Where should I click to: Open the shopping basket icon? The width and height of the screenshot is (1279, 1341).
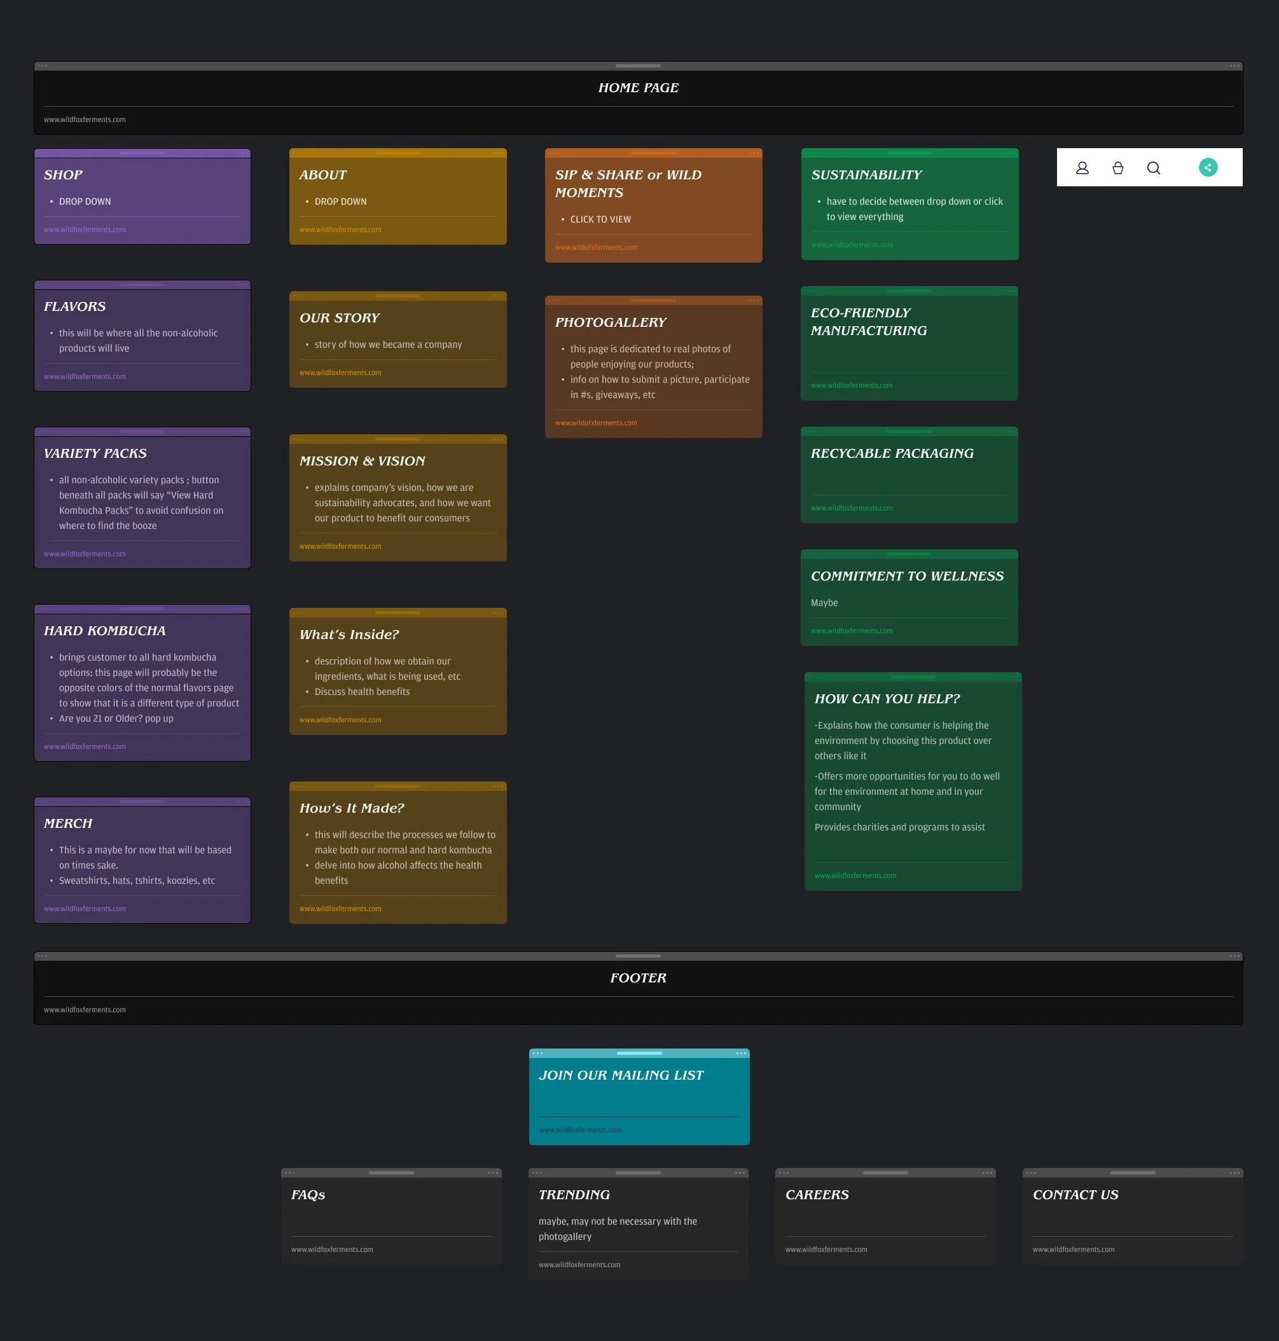point(1117,168)
